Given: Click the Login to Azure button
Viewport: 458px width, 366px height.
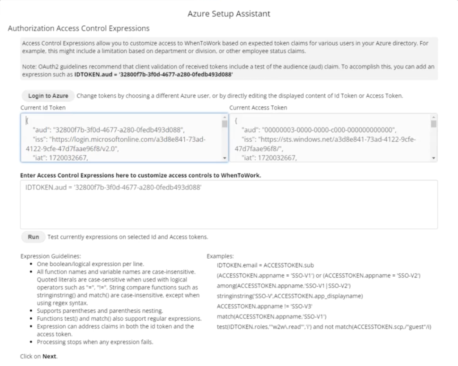Looking at the screenshot, I should 47,96.
